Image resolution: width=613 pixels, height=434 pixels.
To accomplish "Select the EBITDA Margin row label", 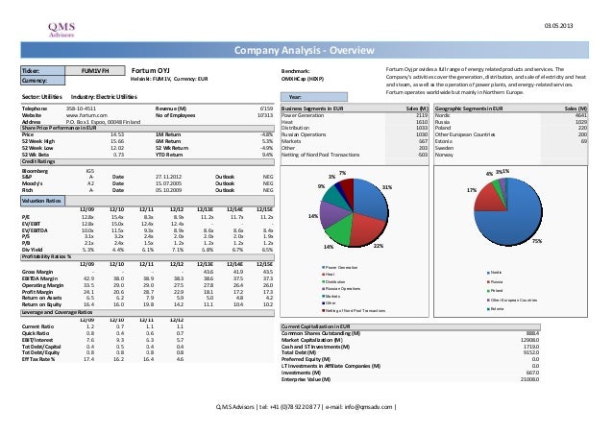I will pos(40,278).
